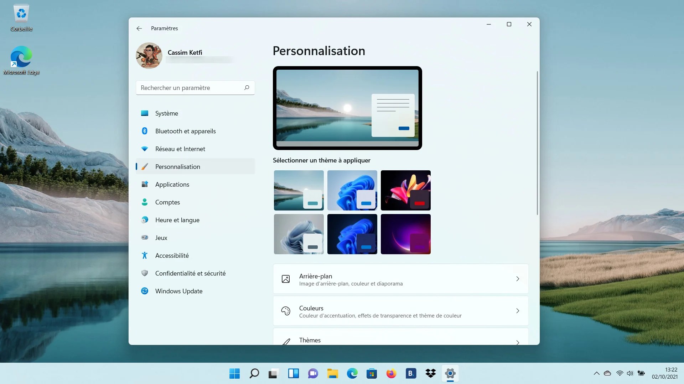The width and height of the screenshot is (684, 384).
Task: Click the Système monitor icon
Action: coord(145,113)
